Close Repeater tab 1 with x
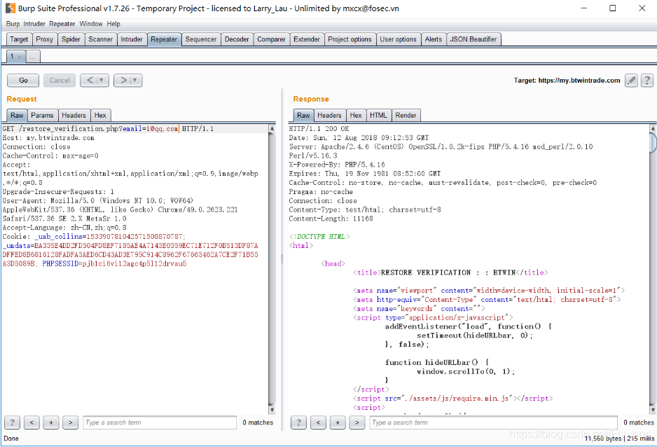This screenshot has height=447, width=657. click(x=20, y=57)
